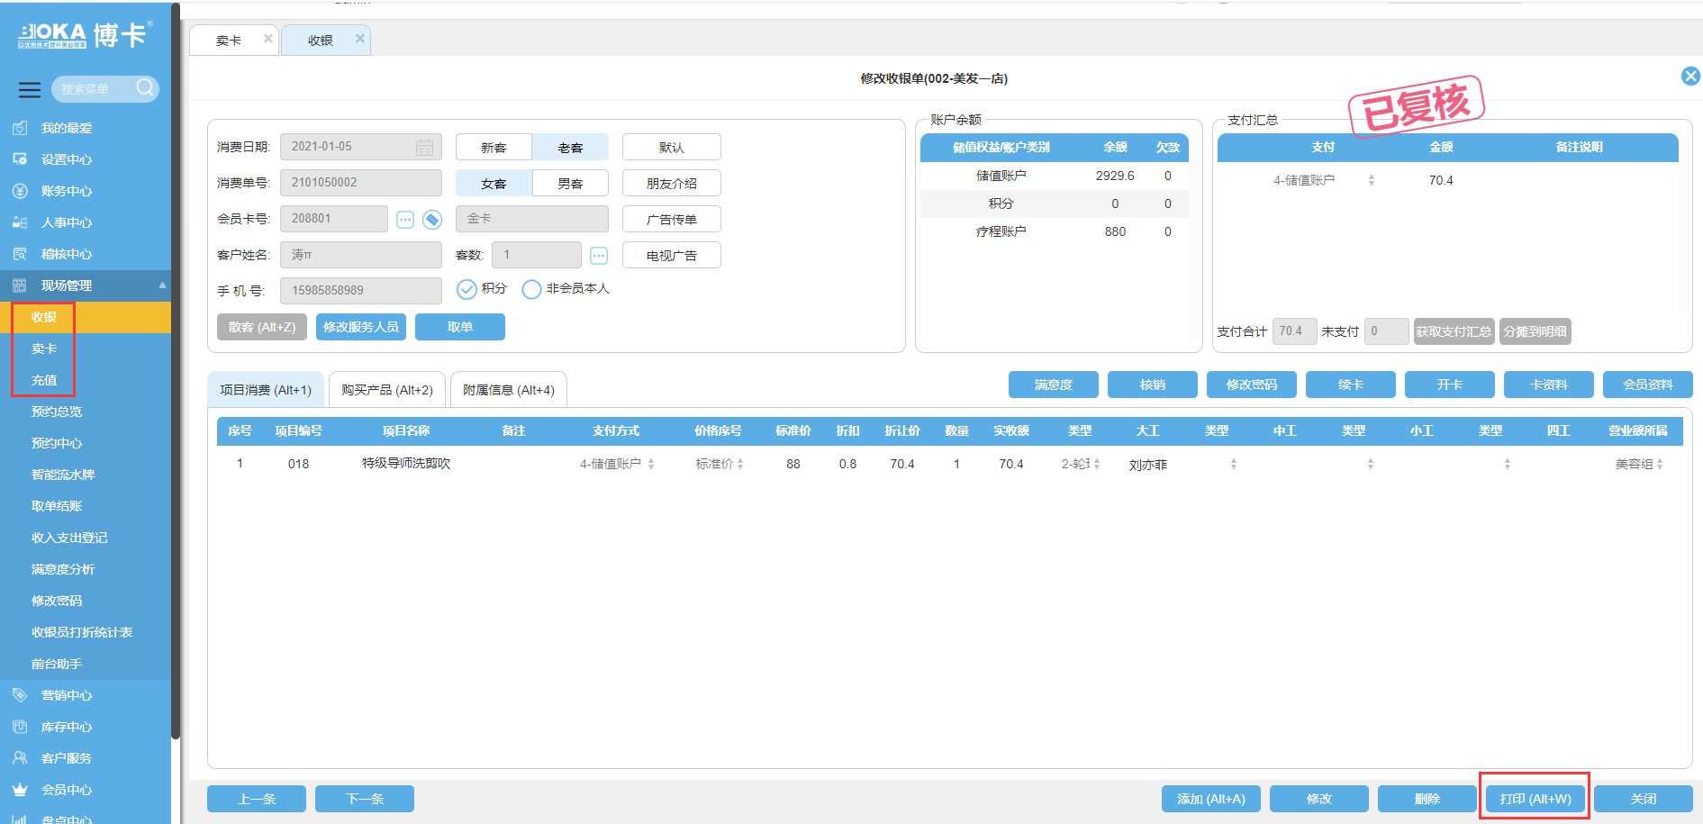Open 营销中心 from the sidebar icon
This screenshot has height=824, width=1703.
[20, 695]
